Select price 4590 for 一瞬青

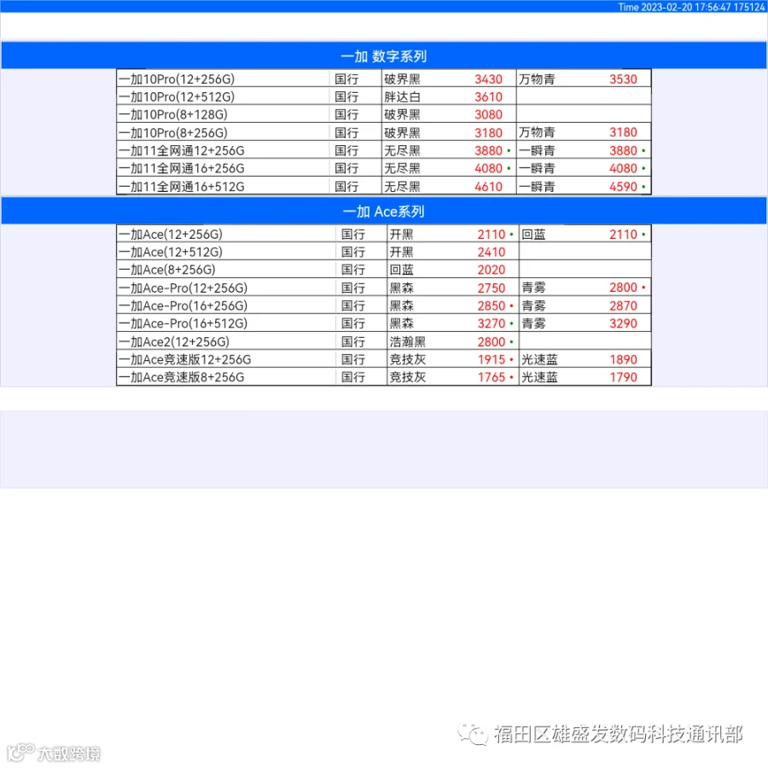pos(623,186)
